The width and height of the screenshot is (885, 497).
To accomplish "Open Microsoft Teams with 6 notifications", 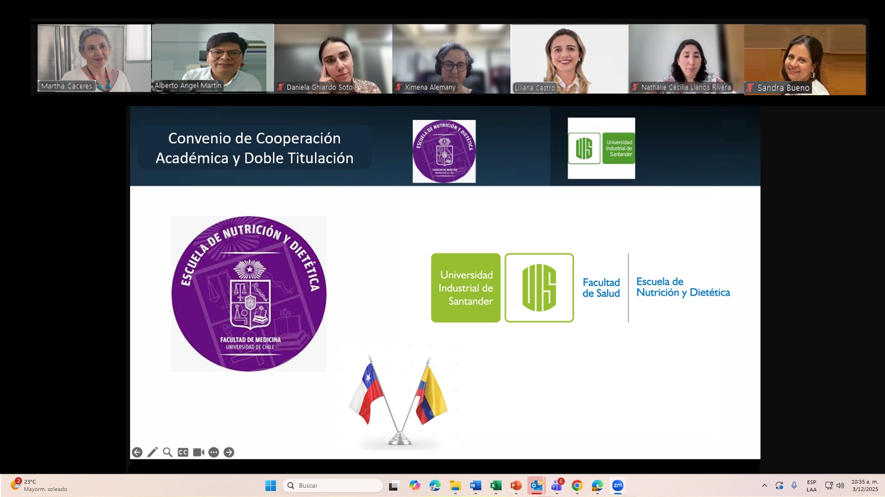I will tap(557, 485).
